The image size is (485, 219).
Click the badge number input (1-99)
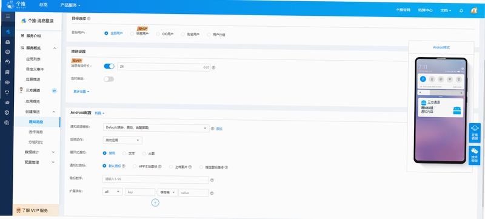coord(156,180)
